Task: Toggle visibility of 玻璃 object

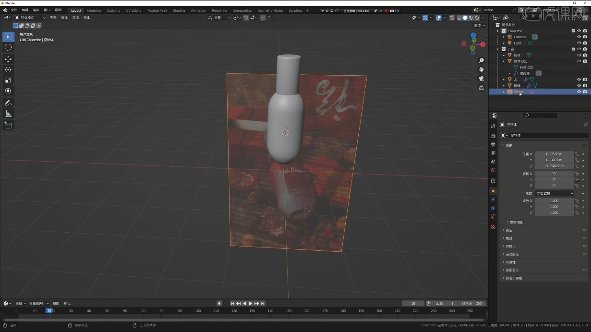Action: point(579,85)
